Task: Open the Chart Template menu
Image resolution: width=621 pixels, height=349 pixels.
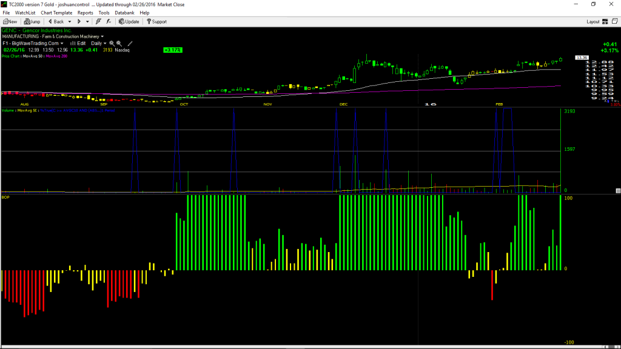Action: pos(56,13)
